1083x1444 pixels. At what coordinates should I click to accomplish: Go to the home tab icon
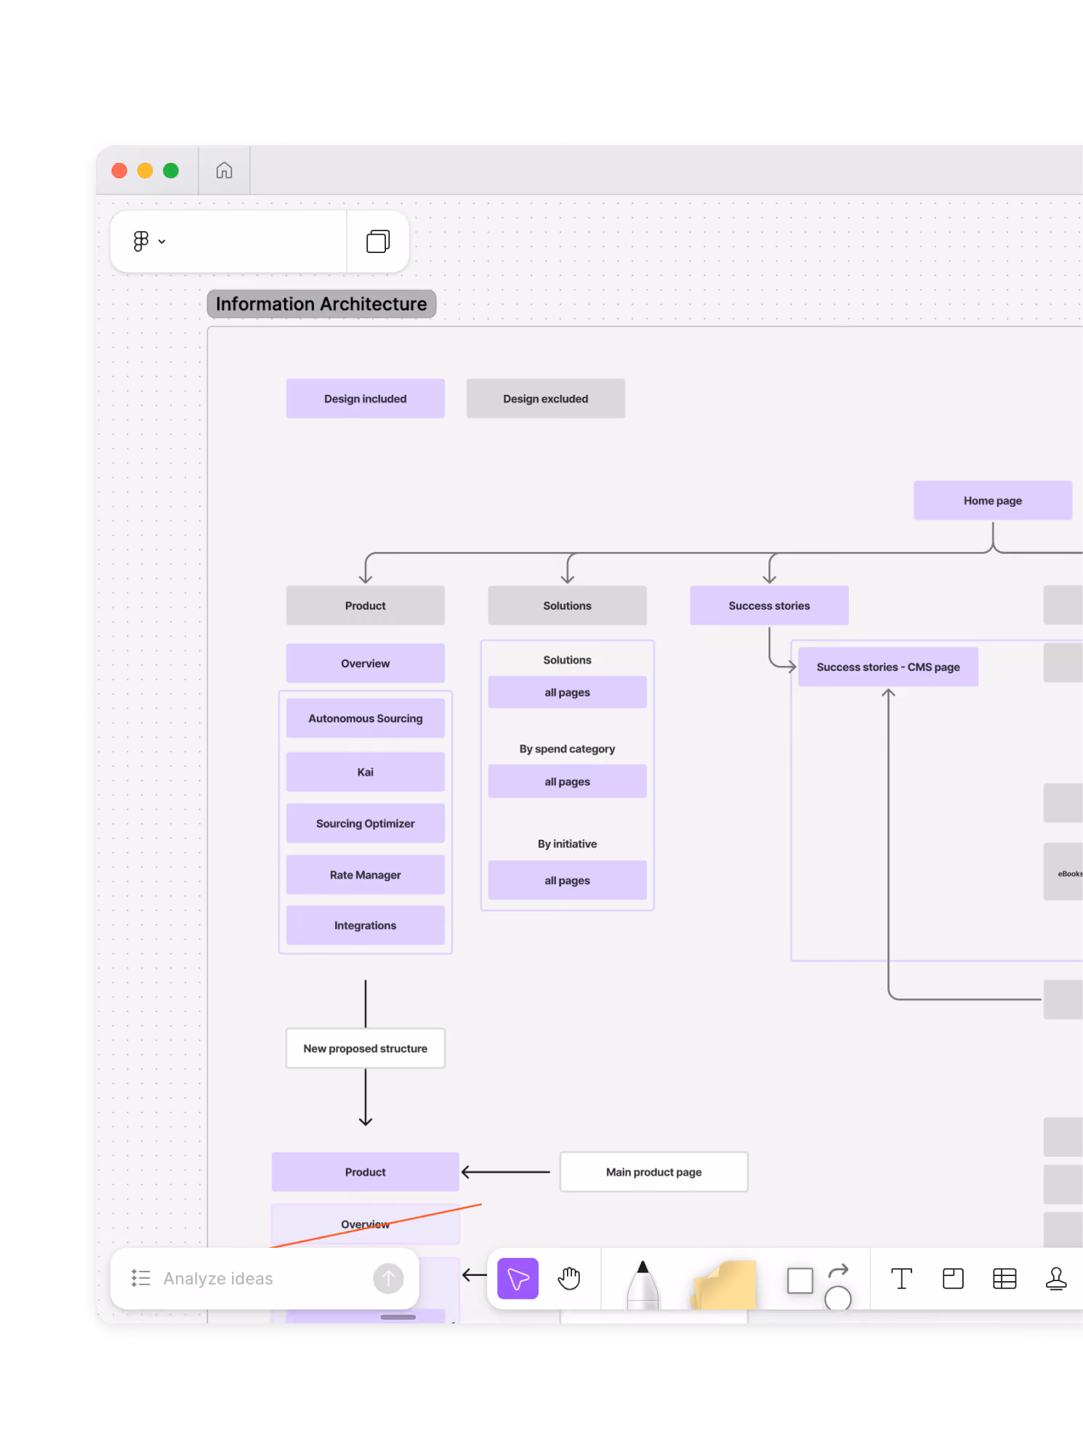tap(224, 170)
